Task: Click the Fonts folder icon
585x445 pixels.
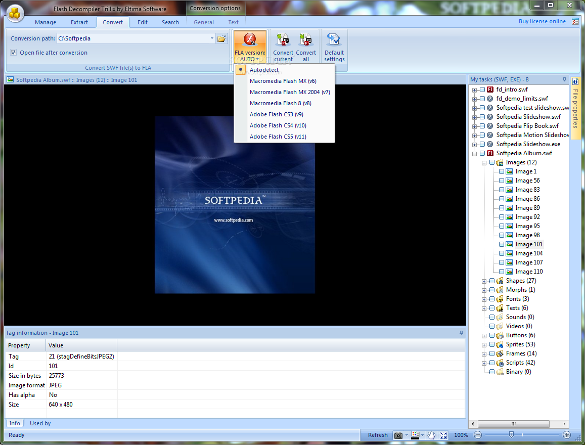Action: point(500,299)
